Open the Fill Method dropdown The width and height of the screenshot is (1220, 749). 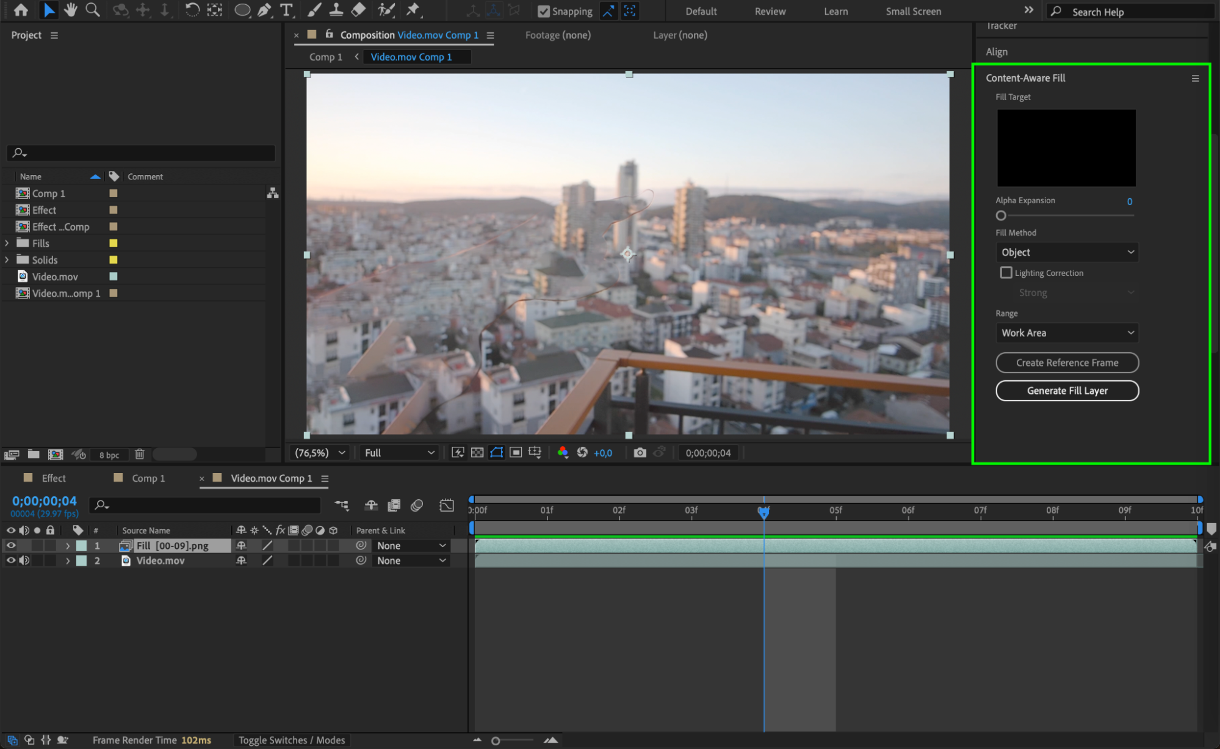(x=1067, y=252)
